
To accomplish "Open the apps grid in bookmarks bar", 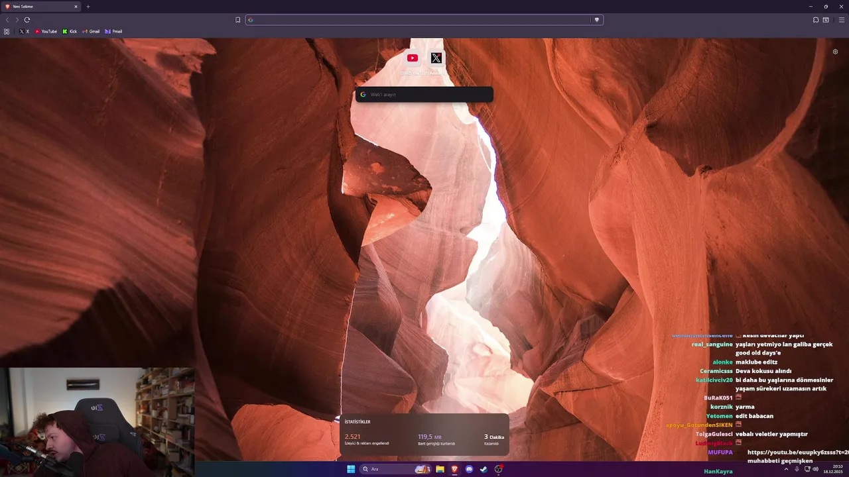I will (x=7, y=31).
